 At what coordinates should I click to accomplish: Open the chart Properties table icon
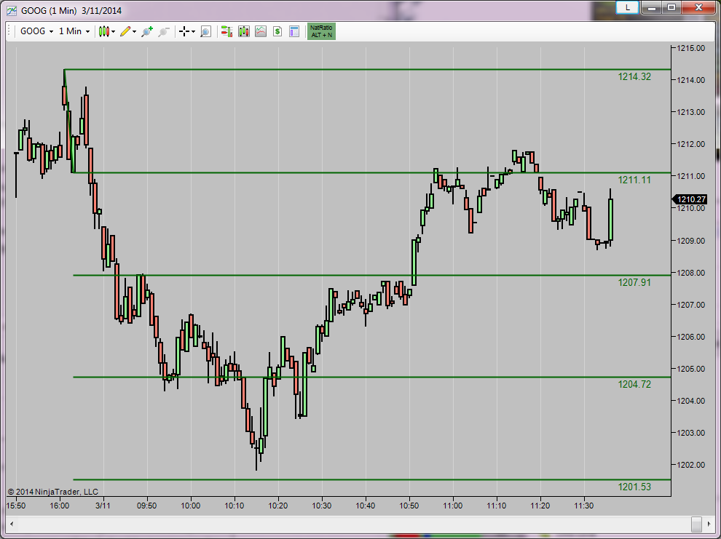tap(294, 31)
